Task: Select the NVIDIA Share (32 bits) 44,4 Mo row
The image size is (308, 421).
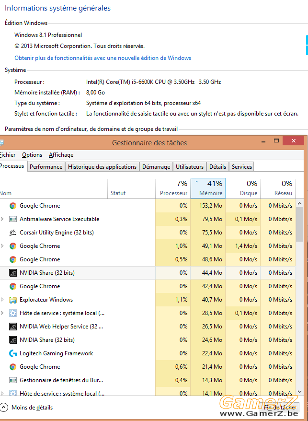Action: pos(148,273)
